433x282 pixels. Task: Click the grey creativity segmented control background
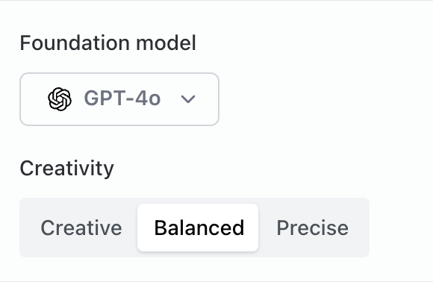coord(194,228)
